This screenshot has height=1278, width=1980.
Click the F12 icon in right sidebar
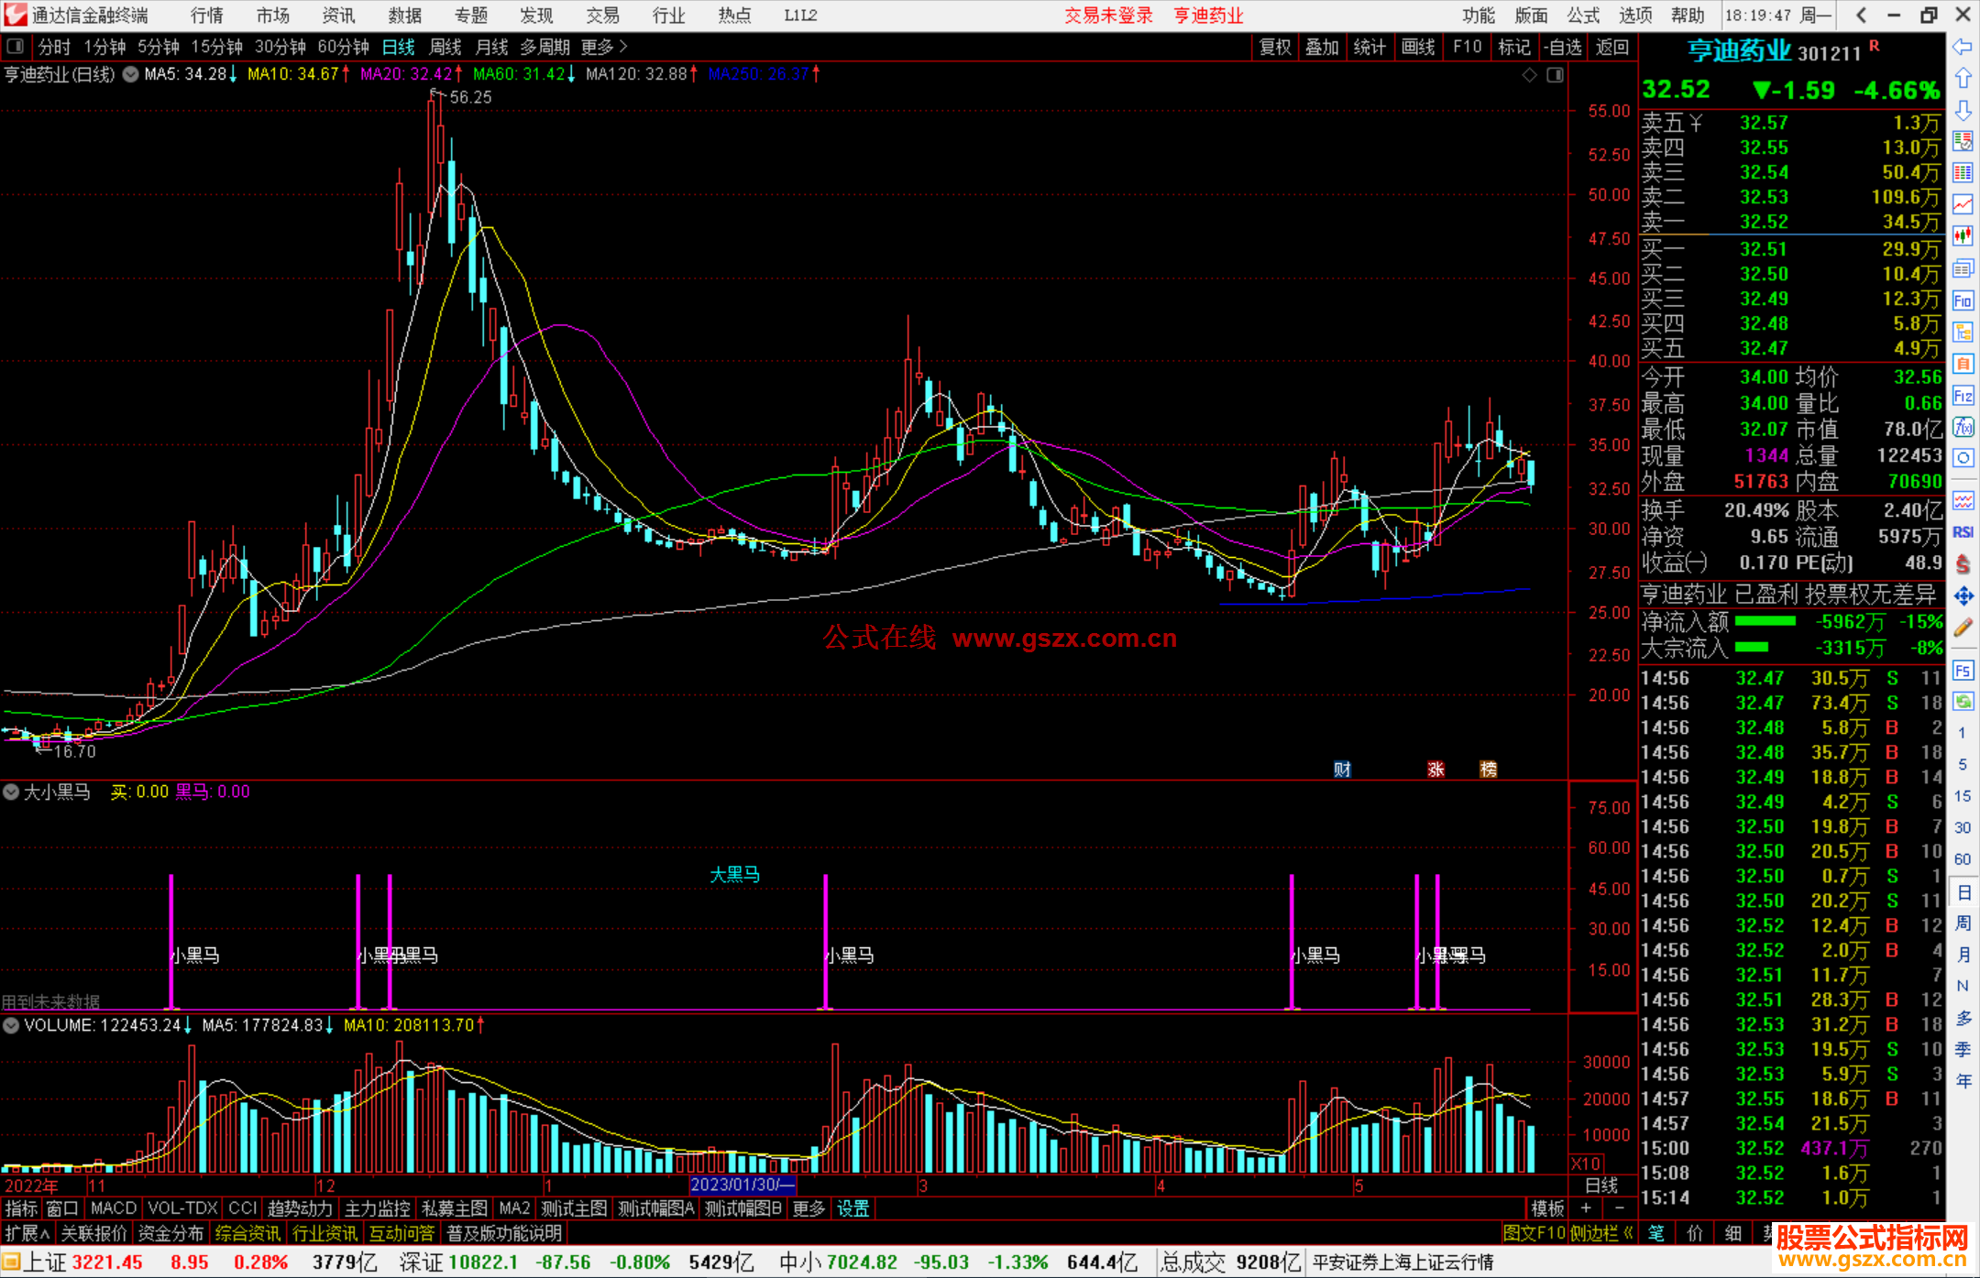tap(1963, 396)
